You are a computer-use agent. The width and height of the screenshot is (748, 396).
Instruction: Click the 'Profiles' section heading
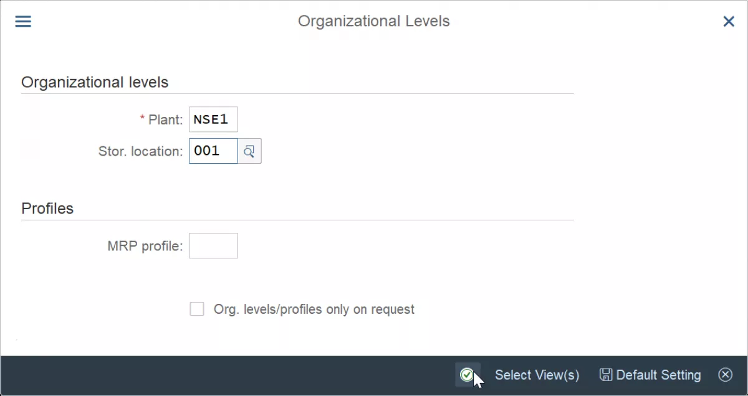[47, 209]
